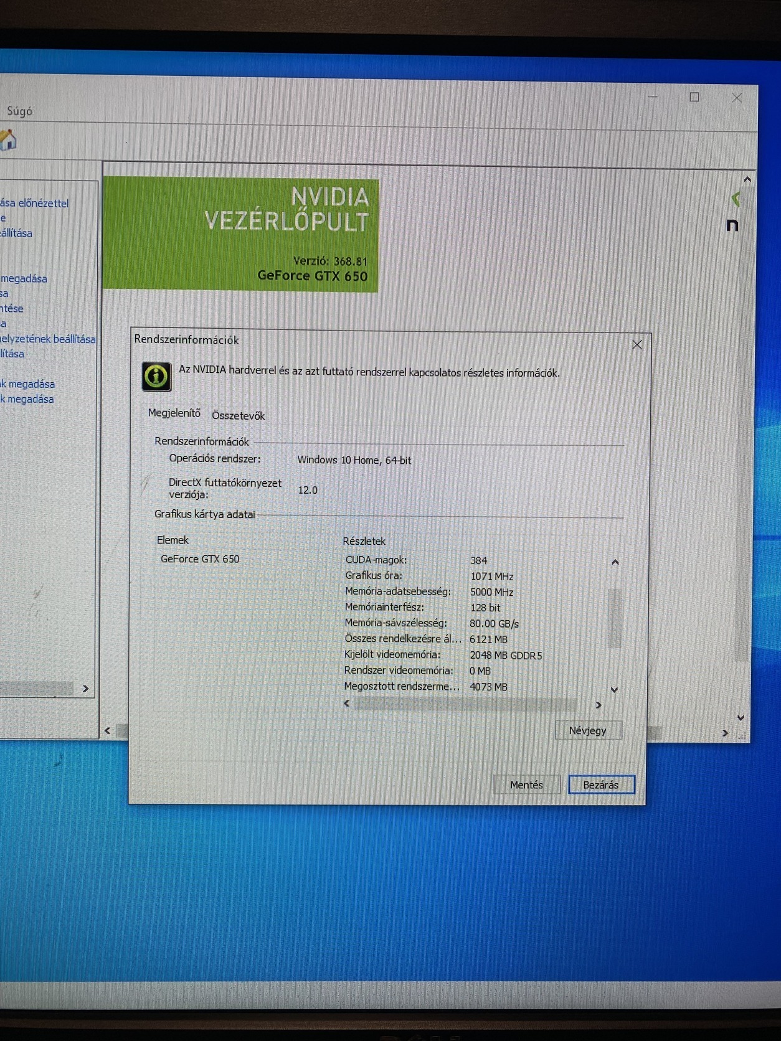Click the '2048 MB GDDR5' value
Screen dimensions: 781x1041
[x=506, y=656]
